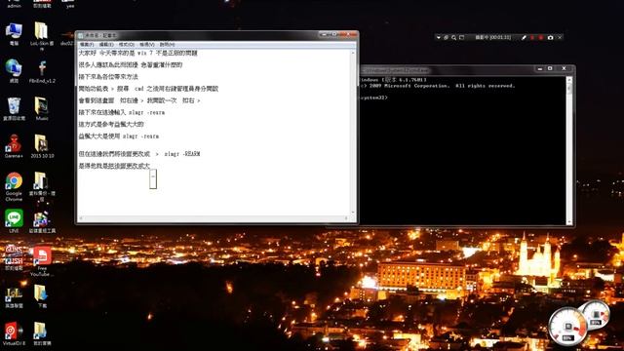The height and width of the screenshot is (351, 624).
Task: Click the Notepad horizontal scroll right arrow
Action: click(347, 218)
